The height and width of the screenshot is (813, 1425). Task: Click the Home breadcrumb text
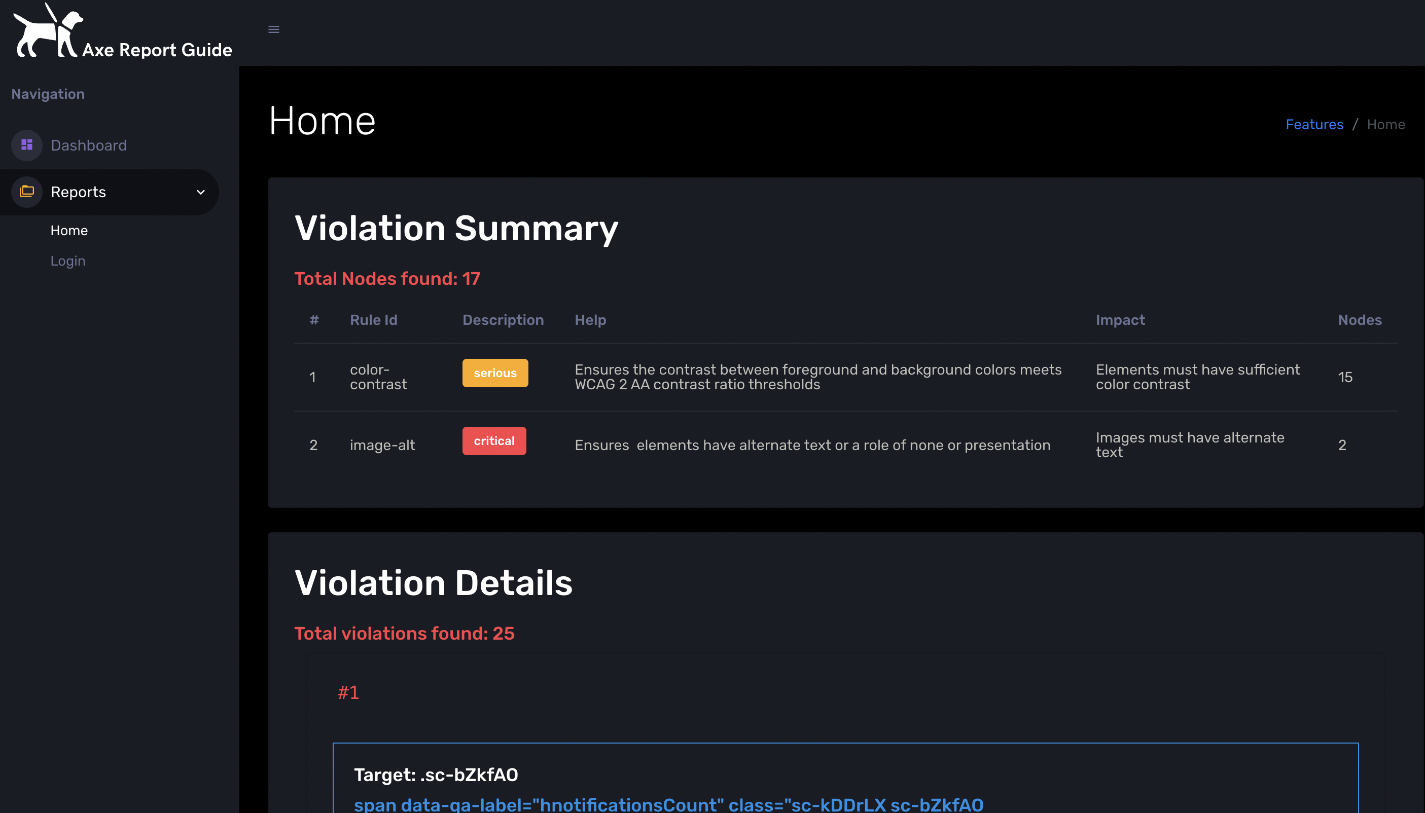tap(1385, 125)
